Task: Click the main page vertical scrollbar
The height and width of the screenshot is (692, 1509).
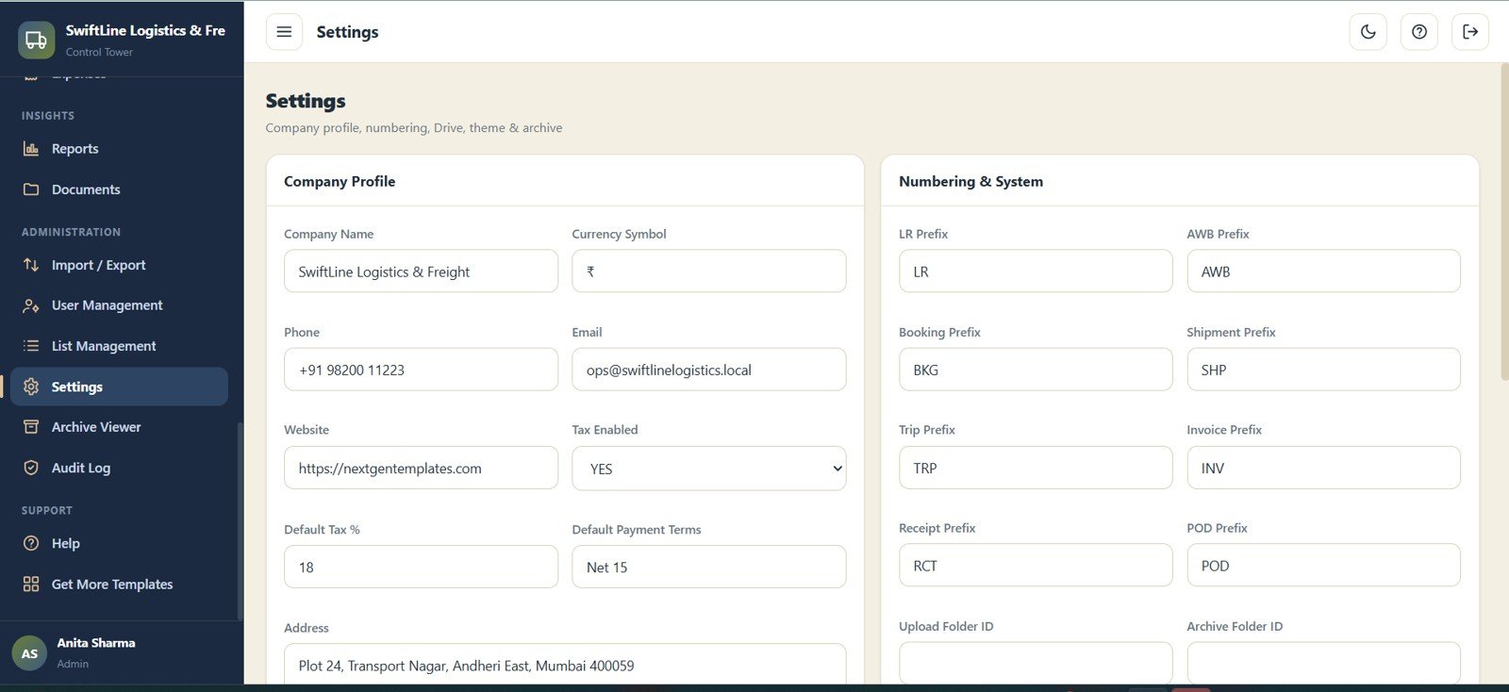Action: [1504, 222]
